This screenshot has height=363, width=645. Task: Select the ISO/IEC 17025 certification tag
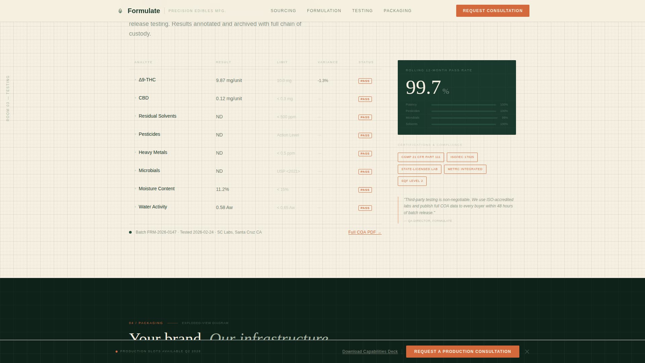tap(462, 157)
